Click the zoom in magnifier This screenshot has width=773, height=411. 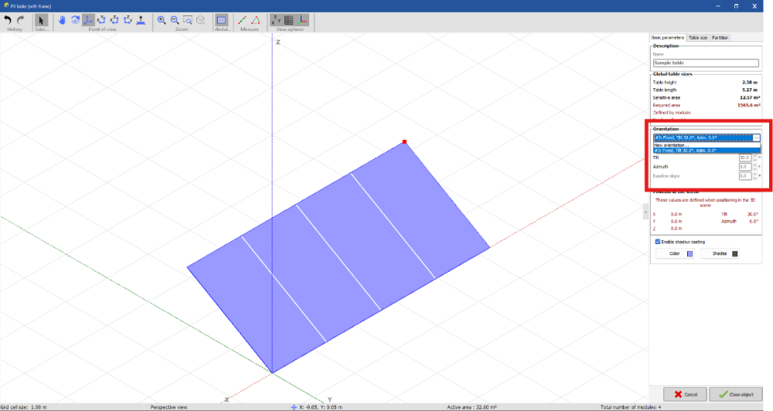click(162, 20)
